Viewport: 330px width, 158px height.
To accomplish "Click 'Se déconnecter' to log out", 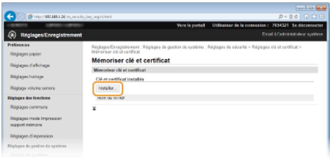I will pyautogui.click(x=307, y=26).
